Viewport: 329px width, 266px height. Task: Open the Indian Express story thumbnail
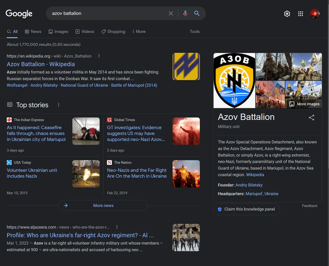coord(86,131)
